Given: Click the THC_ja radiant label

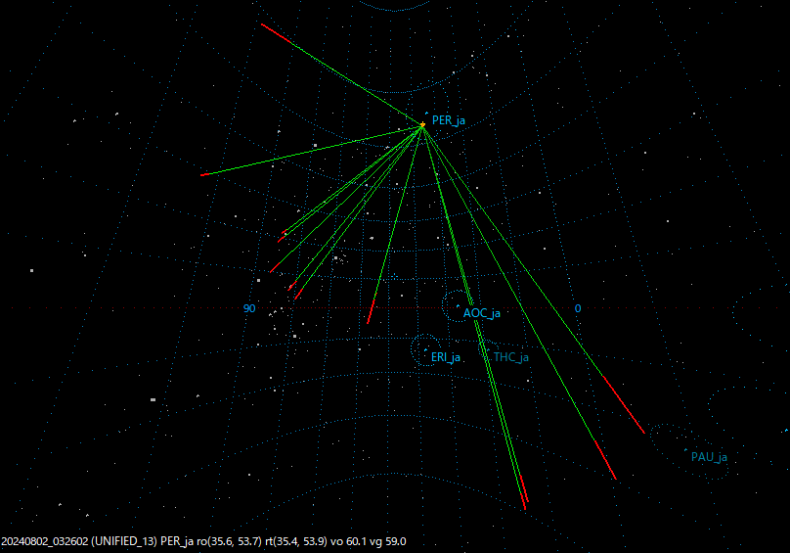Looking at the screenshot, I should (511, 357).
